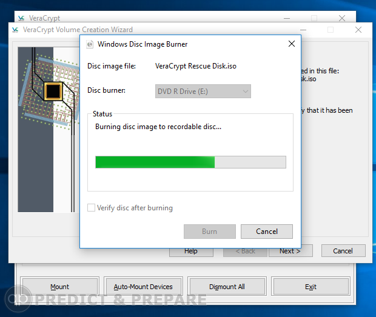Close the VeraCrypt main window
Image resolution: width=376 pixels, height=317 pixels.
pyautogui.click(x=342, y=18)
